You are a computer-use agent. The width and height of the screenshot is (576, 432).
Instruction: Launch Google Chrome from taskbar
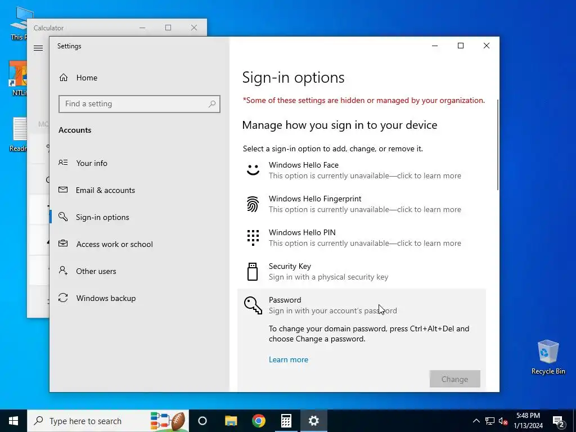coord(259,421)
